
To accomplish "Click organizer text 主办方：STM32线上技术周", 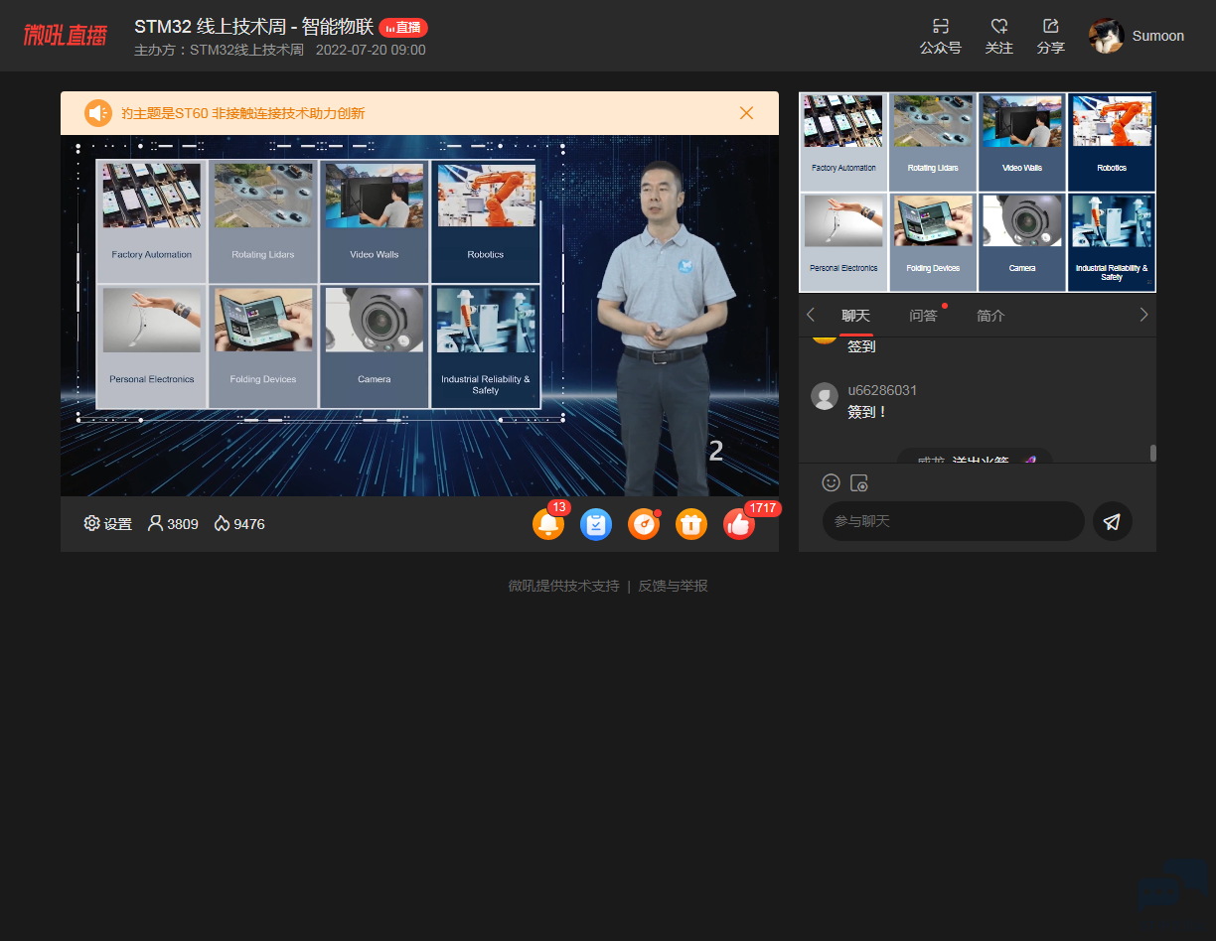I will click(x=219, y=50).
